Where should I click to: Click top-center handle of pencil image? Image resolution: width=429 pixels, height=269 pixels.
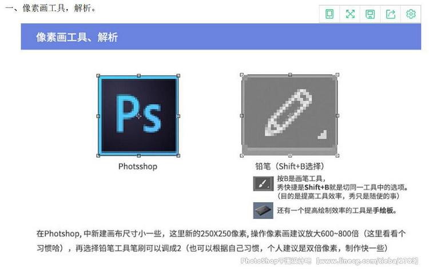click(x=290, y=75)
